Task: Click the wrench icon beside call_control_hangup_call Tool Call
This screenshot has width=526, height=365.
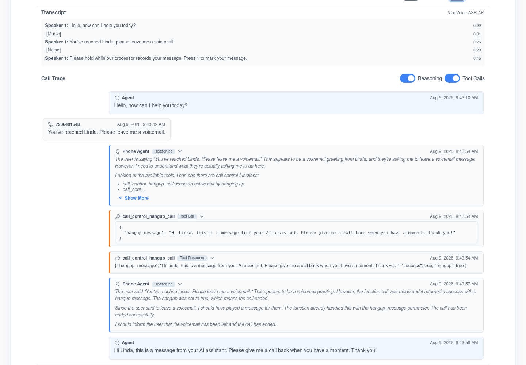Action: click(118, 216)
